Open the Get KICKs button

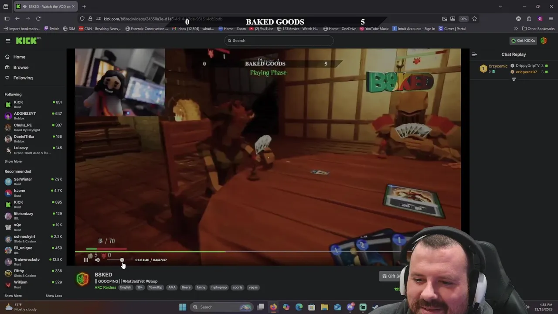point(523,41)
